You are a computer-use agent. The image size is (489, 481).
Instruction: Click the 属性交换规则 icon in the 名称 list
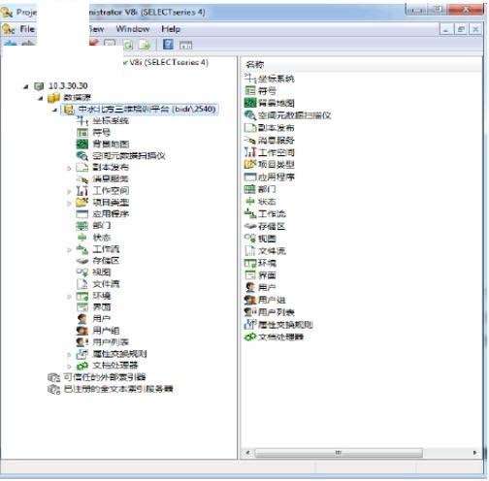pyautogui.click(x=250, y=324)
